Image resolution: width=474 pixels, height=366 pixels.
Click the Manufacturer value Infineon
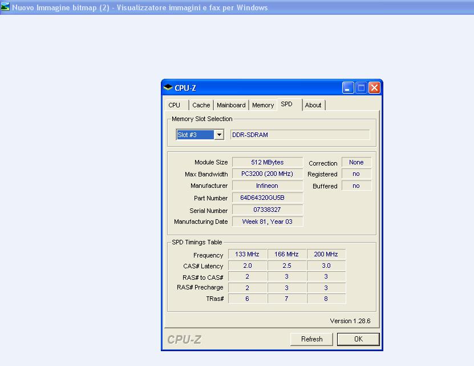click(x=267, y=186)
